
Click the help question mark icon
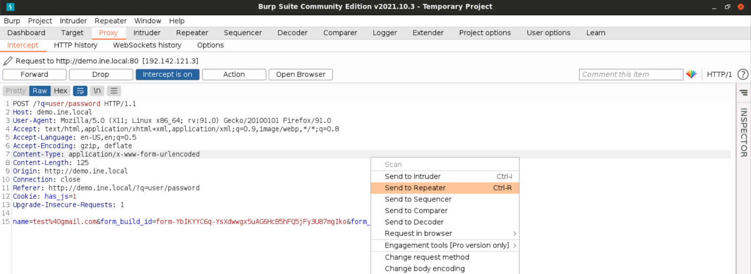tap(743, 74)
